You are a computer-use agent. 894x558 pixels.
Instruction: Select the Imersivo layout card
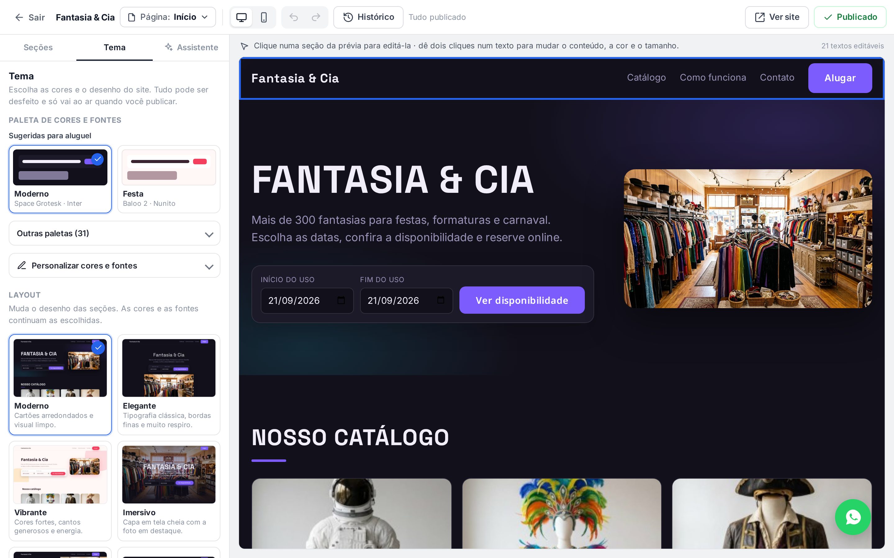(x=169, y=491)
